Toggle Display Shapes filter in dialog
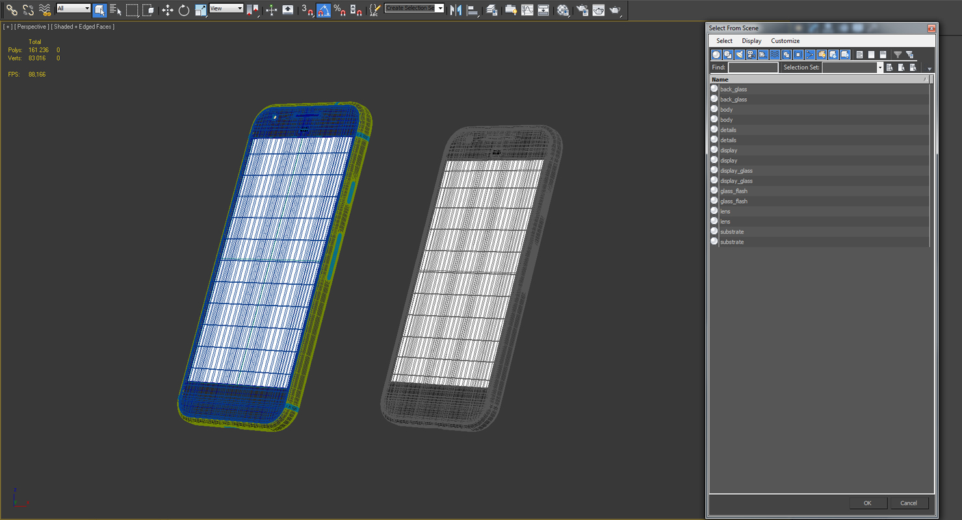Viewport: 962px width, 520px height. pyautogui.click(x=728, y=55)
